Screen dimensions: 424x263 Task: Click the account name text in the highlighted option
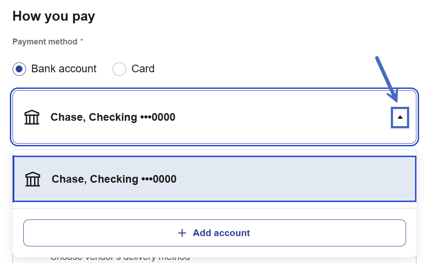114,179
